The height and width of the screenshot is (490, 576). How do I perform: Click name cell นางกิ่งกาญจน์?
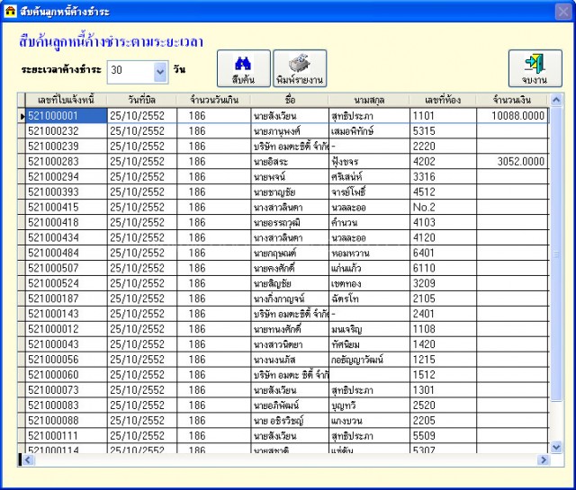tap(290, 298)
